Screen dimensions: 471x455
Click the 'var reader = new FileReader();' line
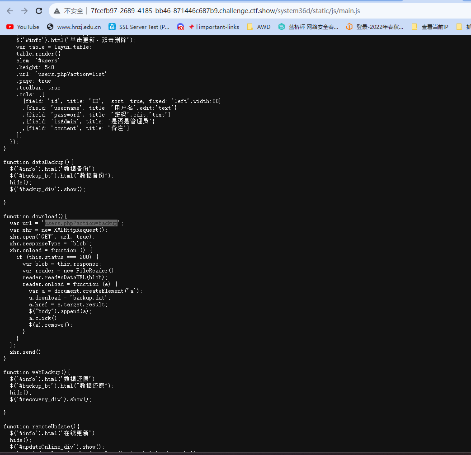coord(70,271)
